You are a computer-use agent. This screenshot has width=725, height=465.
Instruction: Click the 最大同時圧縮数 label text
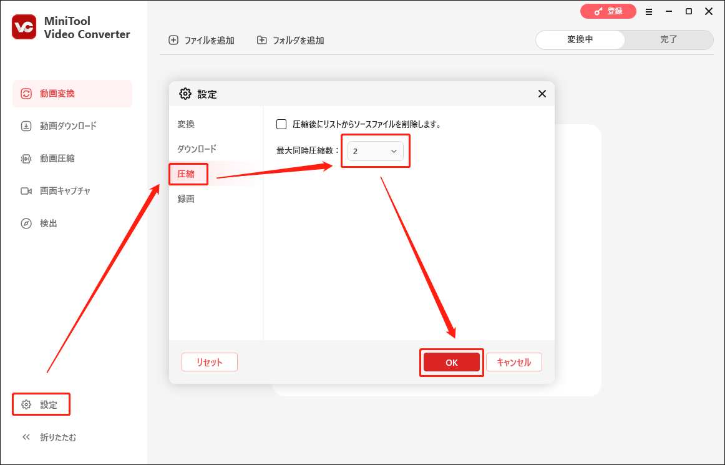tap(308, 151)
